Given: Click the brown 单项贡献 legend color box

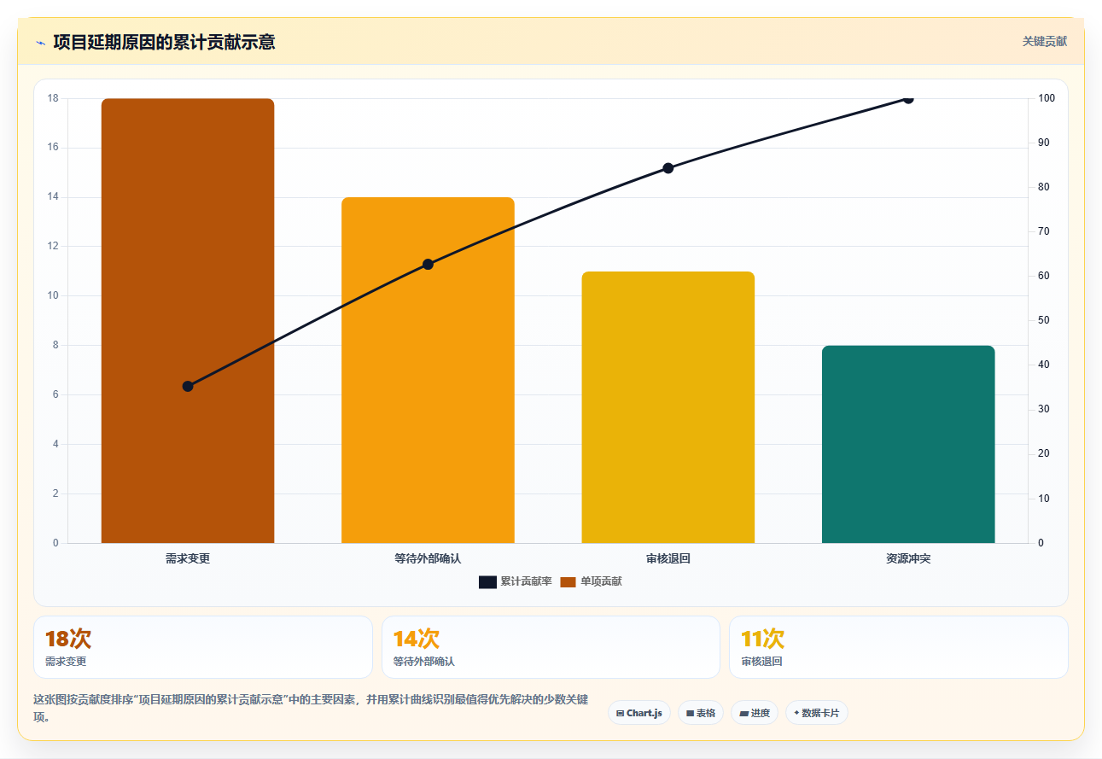Looking at the screenshot, I should [x=568, y=582].
